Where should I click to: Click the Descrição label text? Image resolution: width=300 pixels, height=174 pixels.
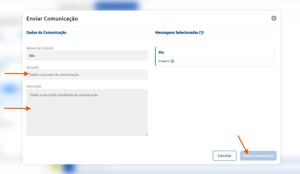(x=34, y=86)
